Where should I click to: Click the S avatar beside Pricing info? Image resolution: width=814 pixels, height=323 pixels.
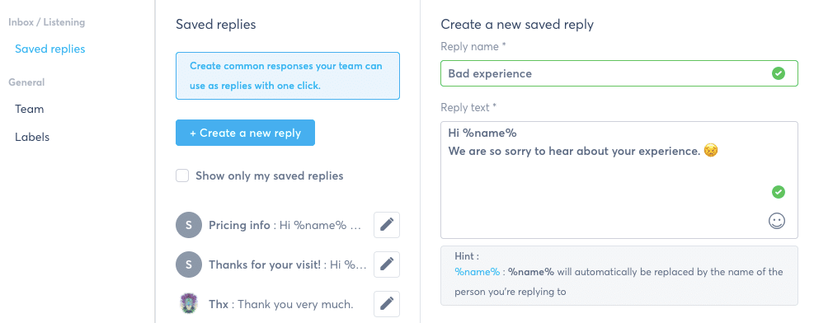click(188, 225)
